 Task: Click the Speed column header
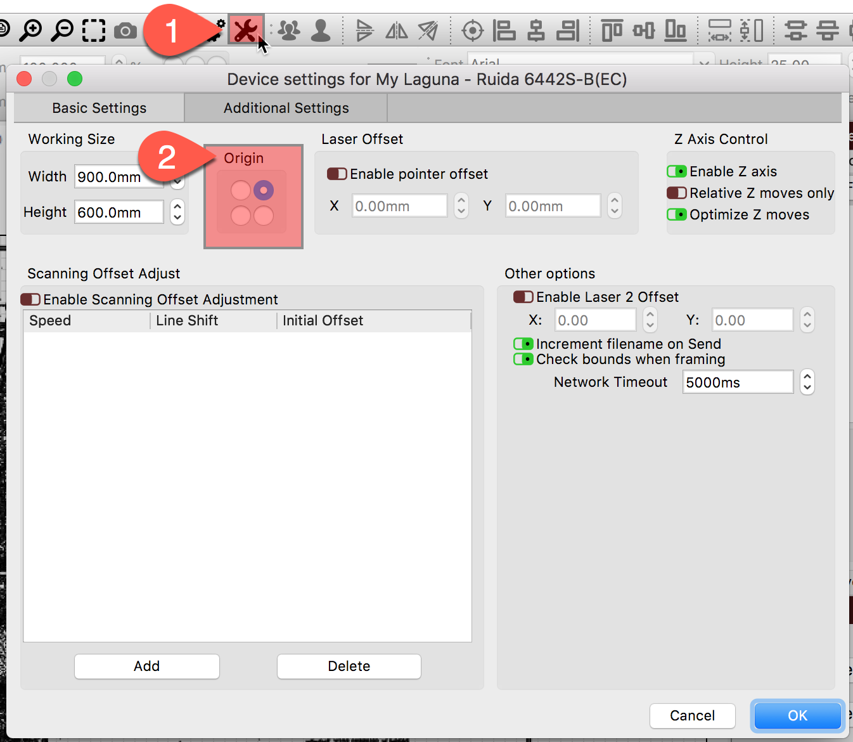[87, 321]
